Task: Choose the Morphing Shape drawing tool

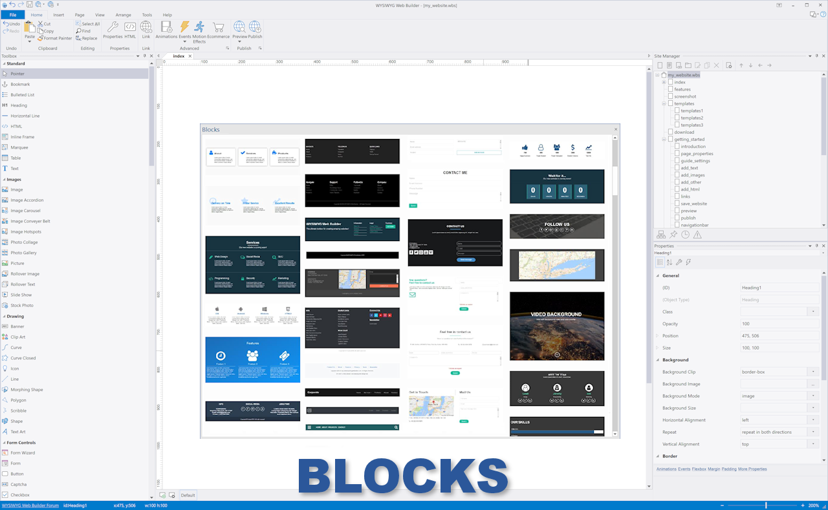Action: 27,390
